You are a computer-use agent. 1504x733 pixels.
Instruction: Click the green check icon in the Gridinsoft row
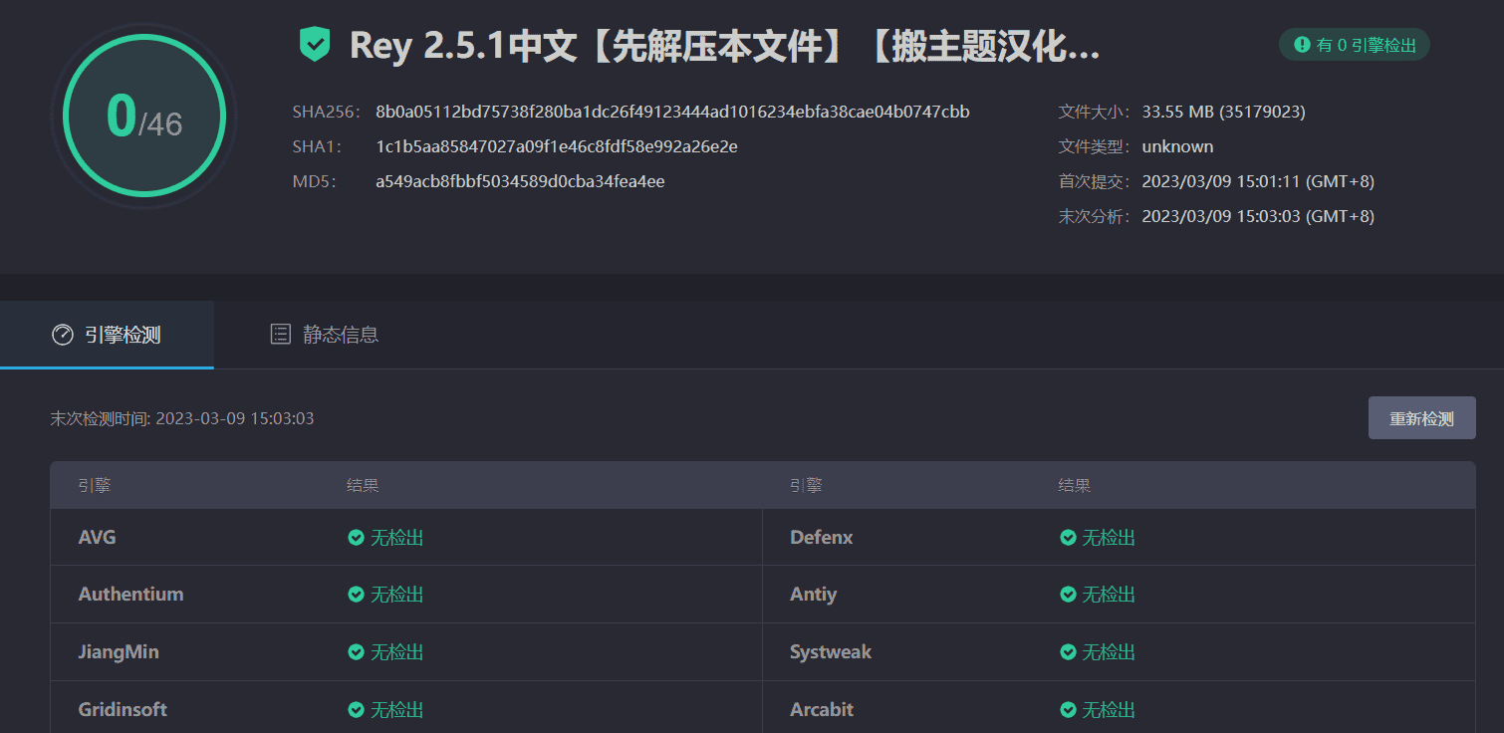click(x=356, y=710)
